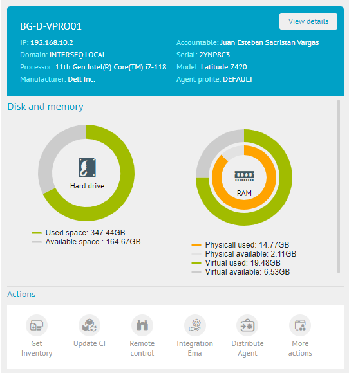Open the More actions icon
Image resolution: width=349 pixels, height=373 pixels.
point(300,325)
